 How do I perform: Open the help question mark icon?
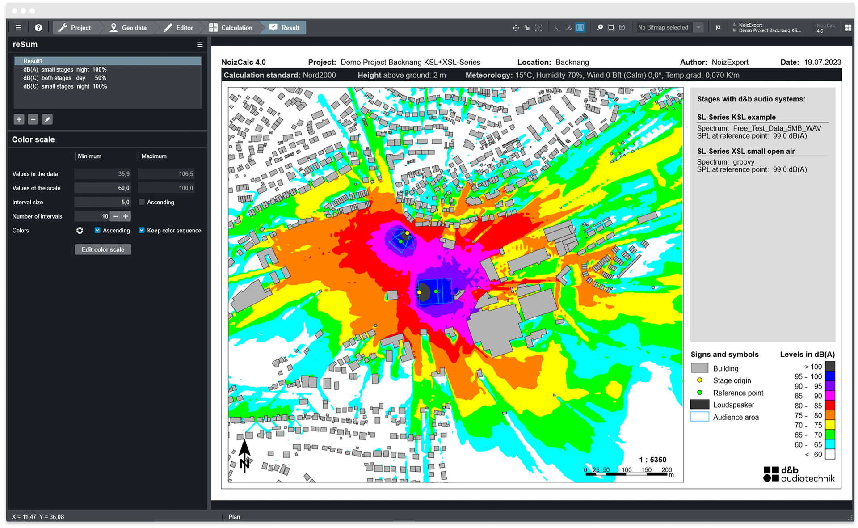[x=38, y=28]
